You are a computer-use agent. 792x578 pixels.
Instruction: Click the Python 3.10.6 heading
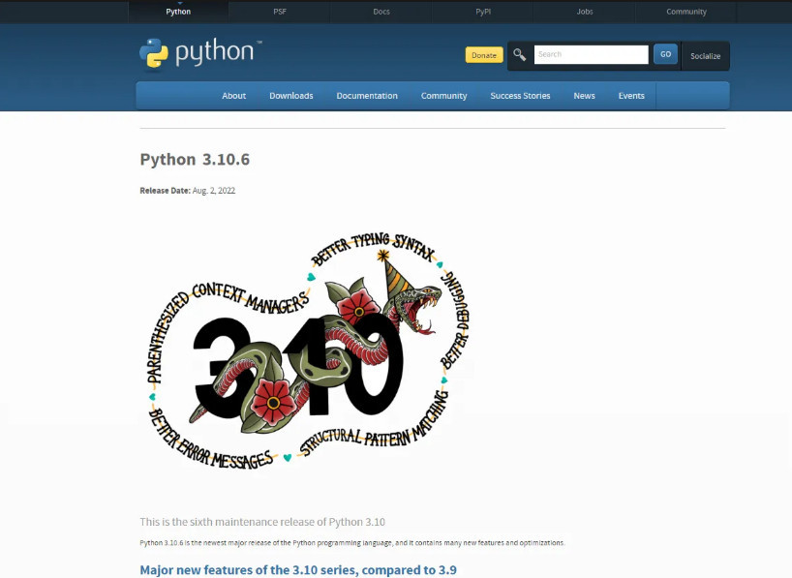195,159
